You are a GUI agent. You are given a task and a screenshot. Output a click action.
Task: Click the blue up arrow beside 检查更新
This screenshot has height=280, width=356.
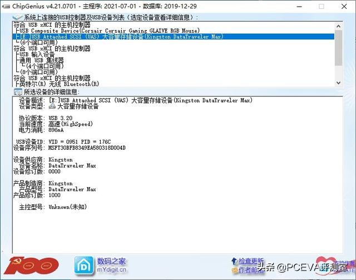point(234,261)
